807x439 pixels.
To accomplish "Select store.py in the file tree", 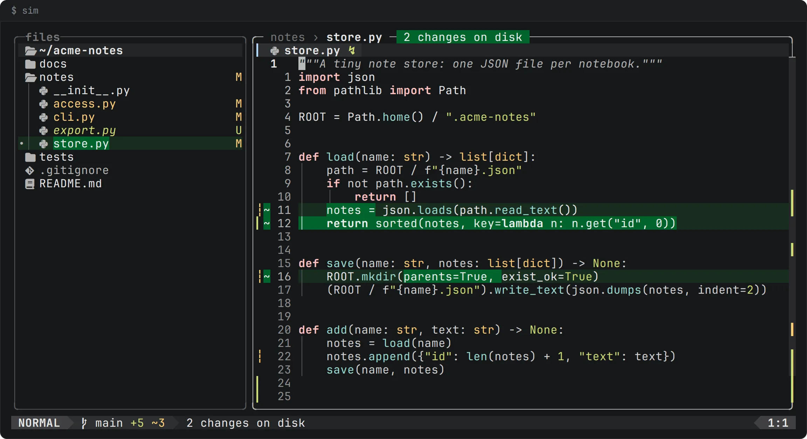I will [130, 144].
